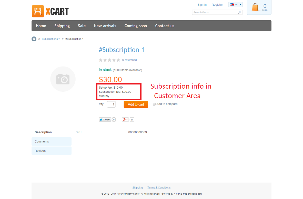Open the 0 review(s) link
Screen dimensions: 303x199
pos(129,60)
